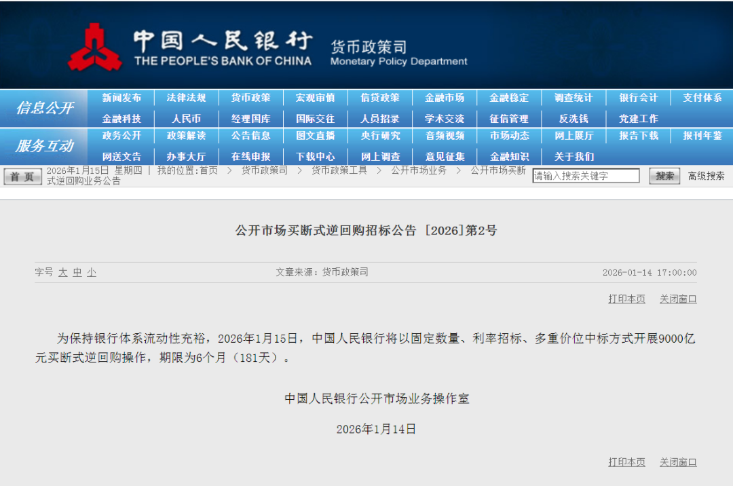Set font size to 小
The height and width of the screenshot is (486, 733).
point(91,272)
